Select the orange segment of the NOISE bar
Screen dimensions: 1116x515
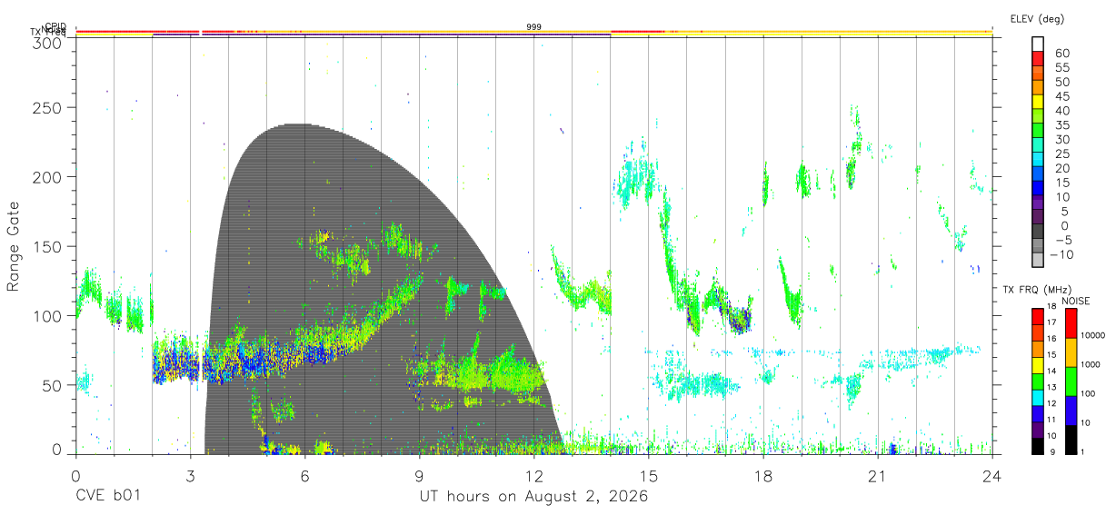pyautogui.click(x=1071, y=352)
